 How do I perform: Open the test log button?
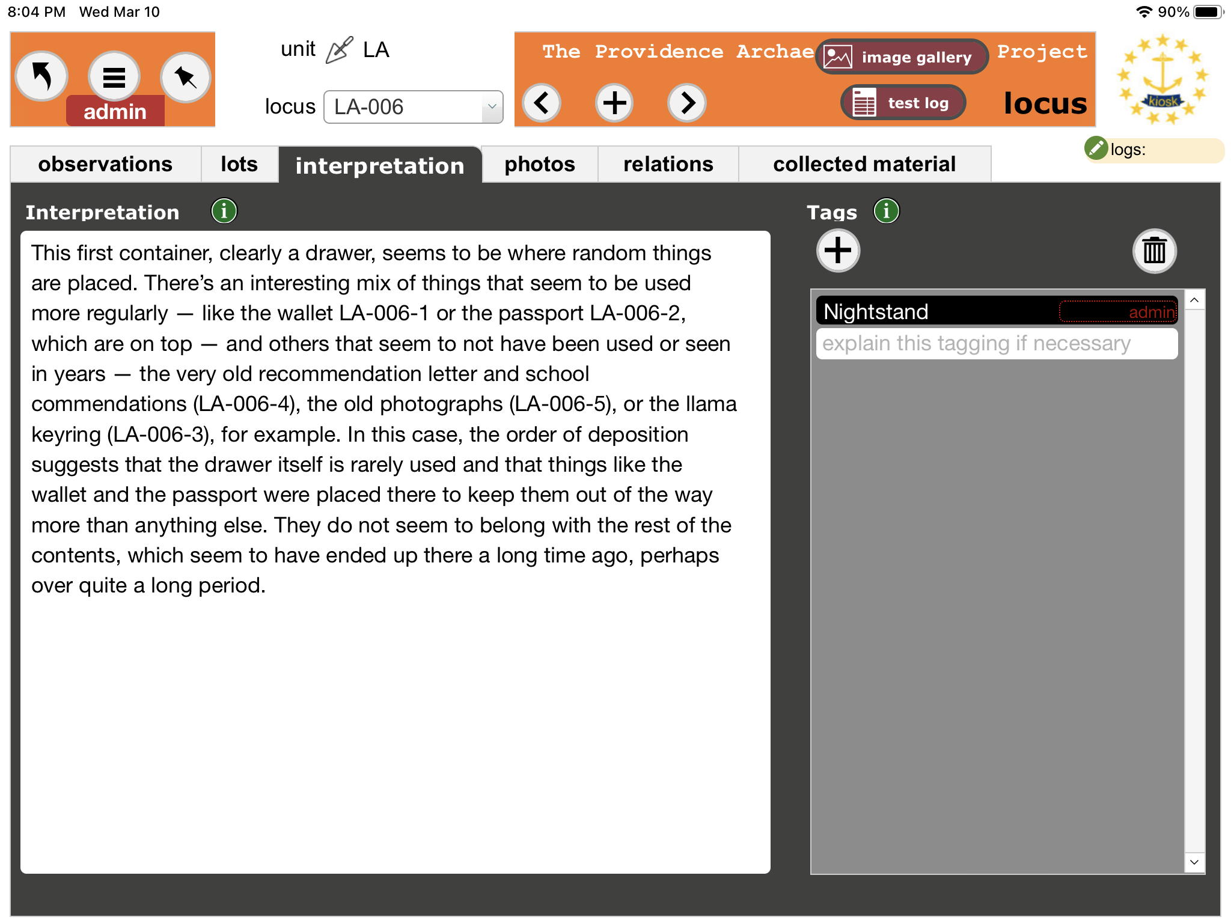(903, 103)
